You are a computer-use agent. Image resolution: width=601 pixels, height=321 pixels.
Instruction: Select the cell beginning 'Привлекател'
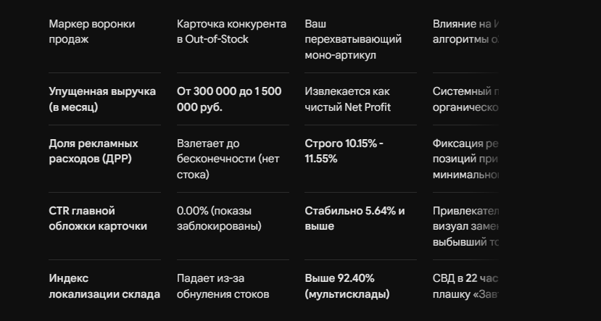click(x=465, y=226)
